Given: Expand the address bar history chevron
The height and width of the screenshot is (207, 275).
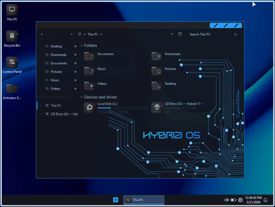Looking at the screenshot, I should click(172, 34).
